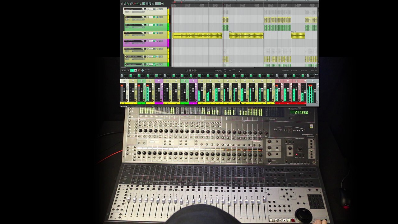The width and height of the screenshot is (398, 224).
Task: Click the selection start time field
Action: 294,71
